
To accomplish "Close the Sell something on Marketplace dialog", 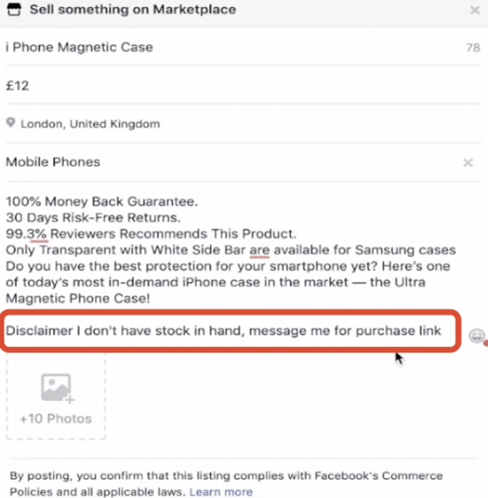I will tap(474, 10).
